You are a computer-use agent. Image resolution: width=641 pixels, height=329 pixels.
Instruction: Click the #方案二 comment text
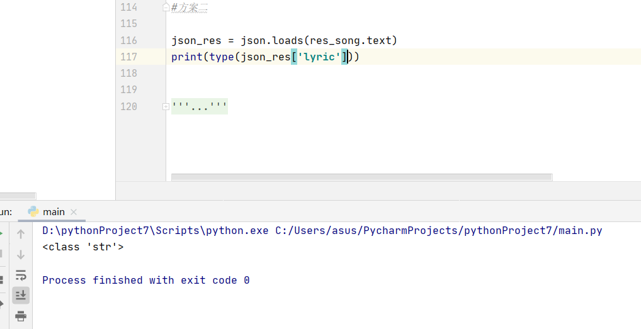[190, 8]
